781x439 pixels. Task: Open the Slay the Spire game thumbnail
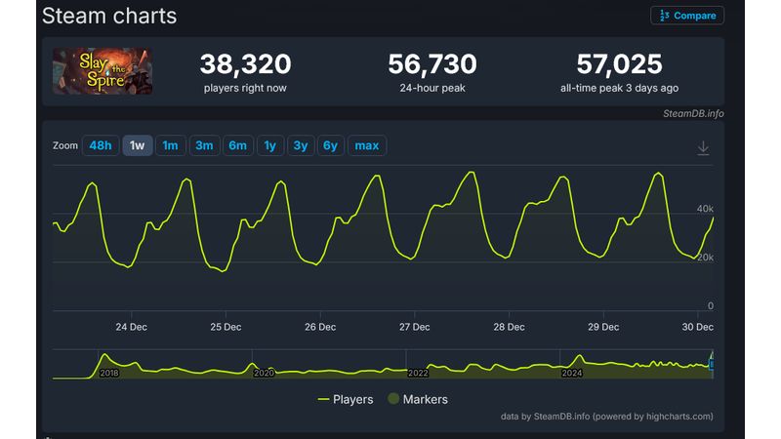pos(103,71)
